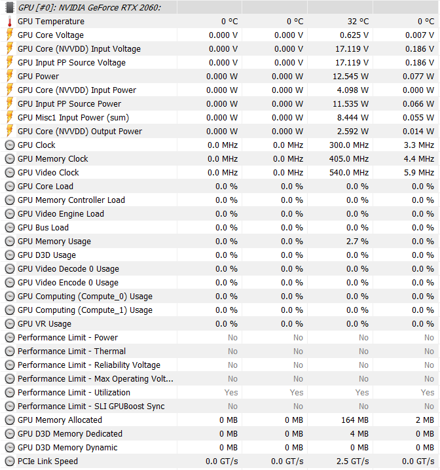Screen dimensions: 440x470
Task: Click round icon beside PCIe Link Speed
Action: pyautogui.click(x=10, y=461)
